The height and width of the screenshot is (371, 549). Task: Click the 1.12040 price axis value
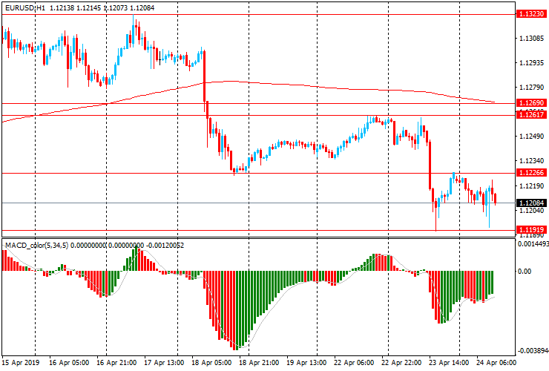click(x=531, y=210)
